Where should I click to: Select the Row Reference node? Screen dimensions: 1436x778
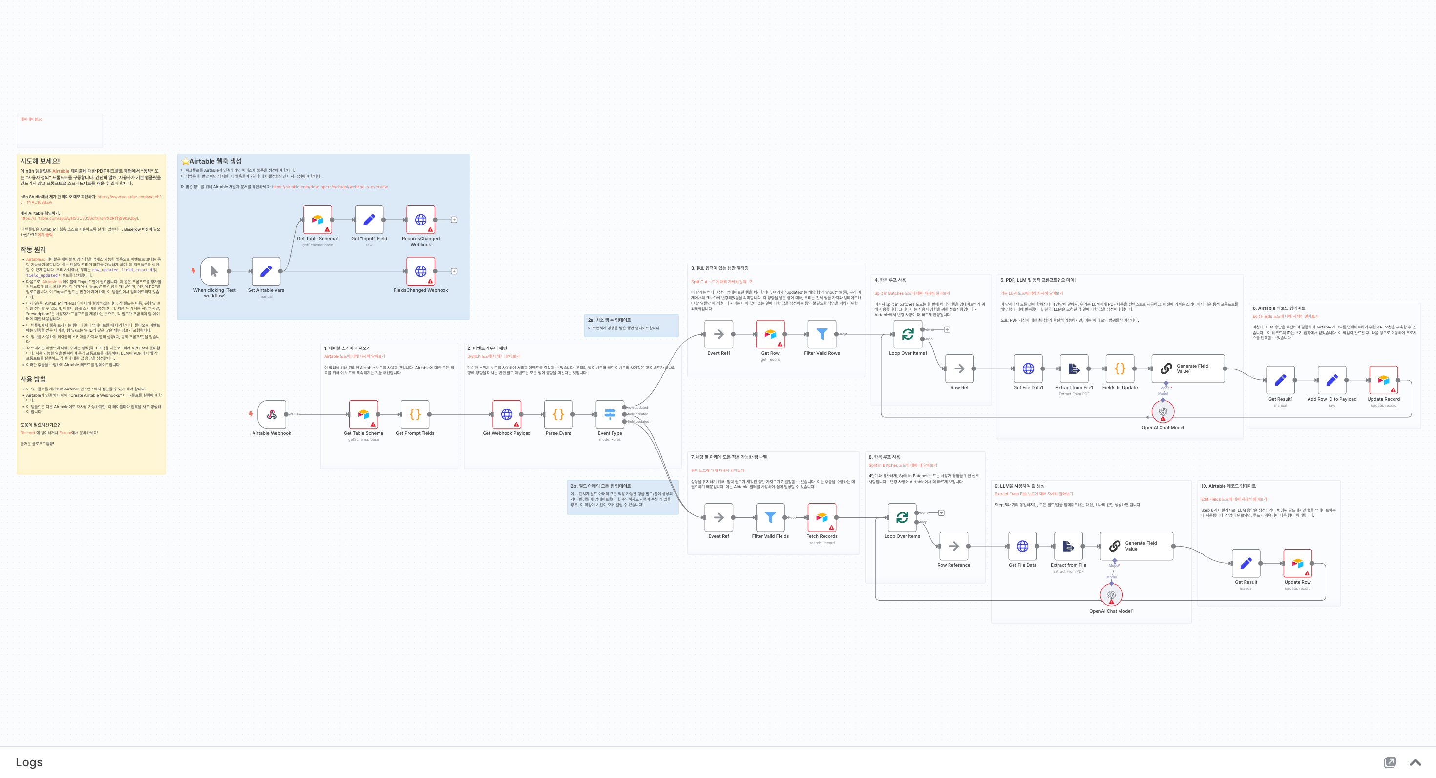click(954, 546)
